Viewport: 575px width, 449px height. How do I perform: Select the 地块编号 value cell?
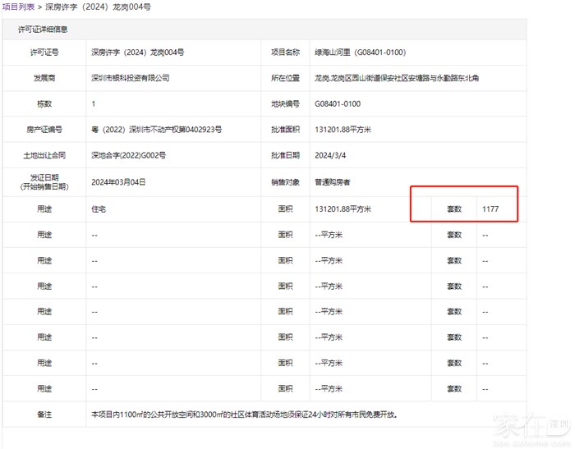click(337, 104)
